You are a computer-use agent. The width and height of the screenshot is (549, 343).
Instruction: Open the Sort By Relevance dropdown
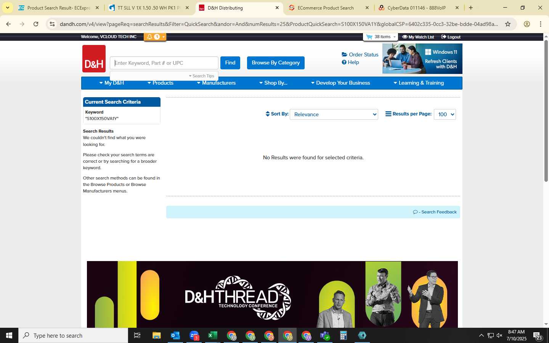pyautogui.click(x=334, y=114)
